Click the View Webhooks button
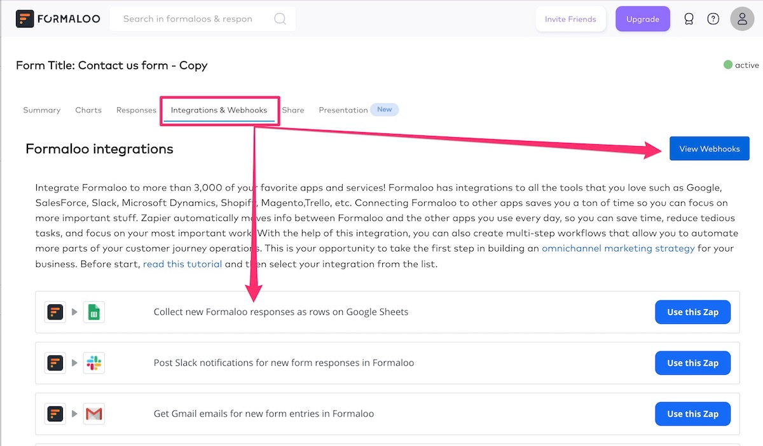Viewport: 763px width, 446px height. coord(710,149)
